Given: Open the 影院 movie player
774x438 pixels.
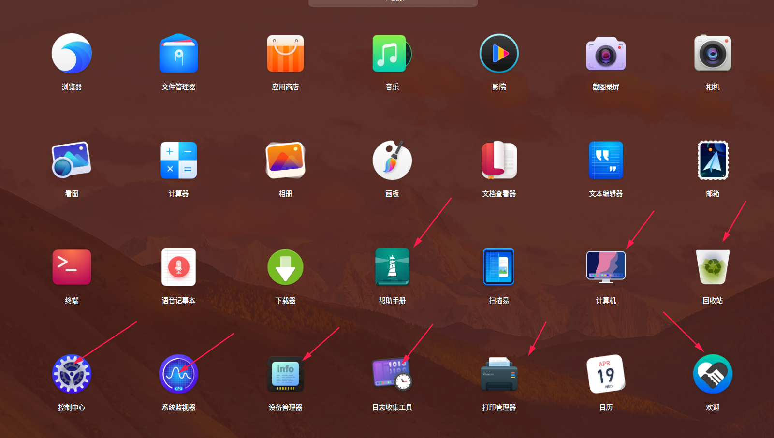Looking at the screenshot, I should (499, 53).
